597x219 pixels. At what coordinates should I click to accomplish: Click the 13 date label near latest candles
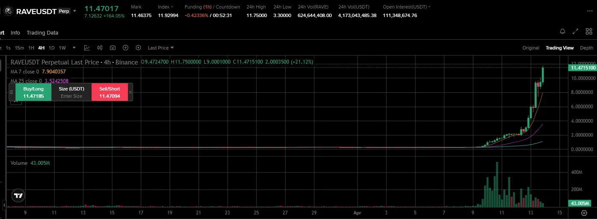[531, 212]
